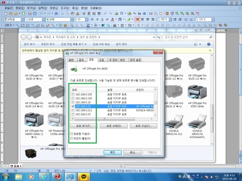242x181 pixels.
Task: Click the 포트 구성 (Configure Port) button
Action: click(143, 126)
